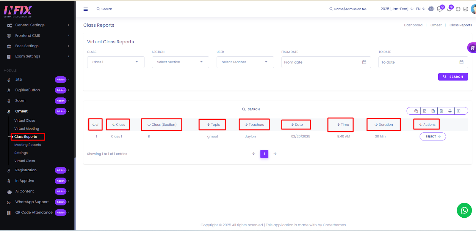Click the To date input field
This screenshot has width=476, height=231.
click(x=423, y=62)
